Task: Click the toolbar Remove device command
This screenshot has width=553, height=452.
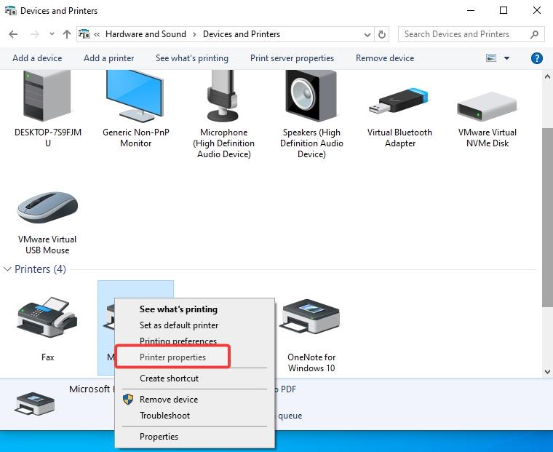Action: [x=385, y=58]
